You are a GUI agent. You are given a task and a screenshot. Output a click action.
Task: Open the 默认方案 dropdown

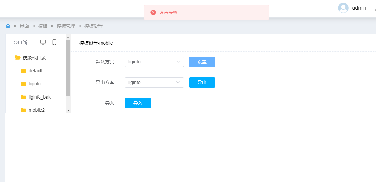[x=154, y=62]
